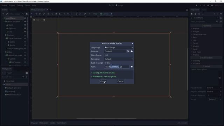This screenshot has width=224, height=126.
Task: Open the Project menu
Action: tap(12, 6)
